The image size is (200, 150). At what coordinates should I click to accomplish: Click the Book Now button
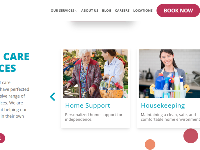178,10
